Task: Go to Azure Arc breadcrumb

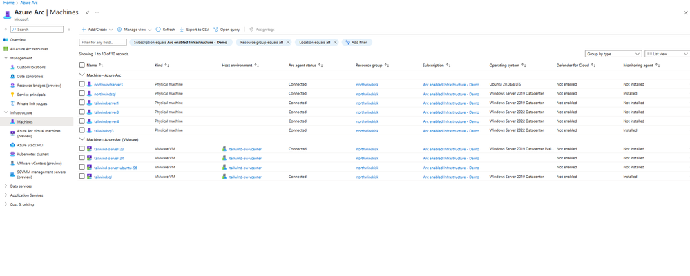Action: pos(28,3)
